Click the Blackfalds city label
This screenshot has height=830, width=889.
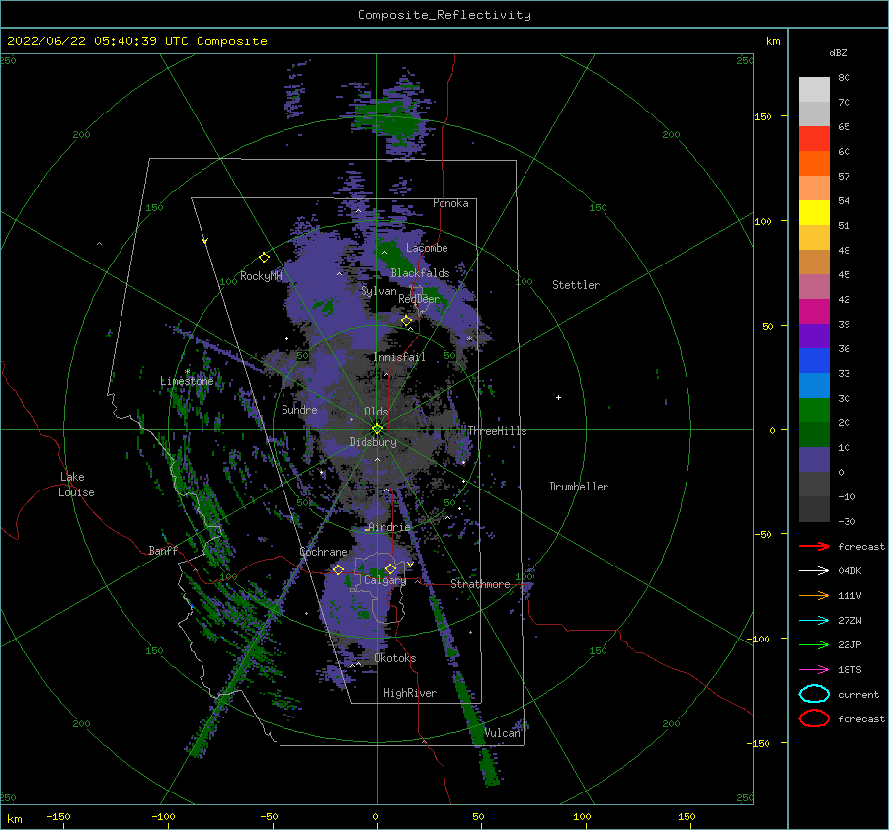[420, 273]
